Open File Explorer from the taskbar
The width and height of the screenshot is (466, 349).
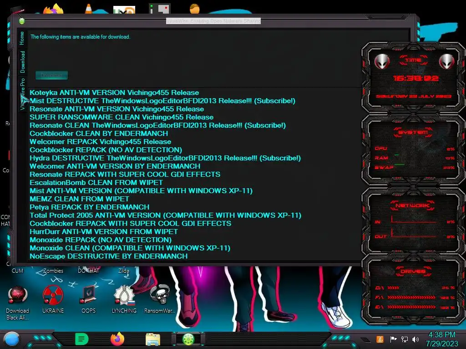point(153,339)
